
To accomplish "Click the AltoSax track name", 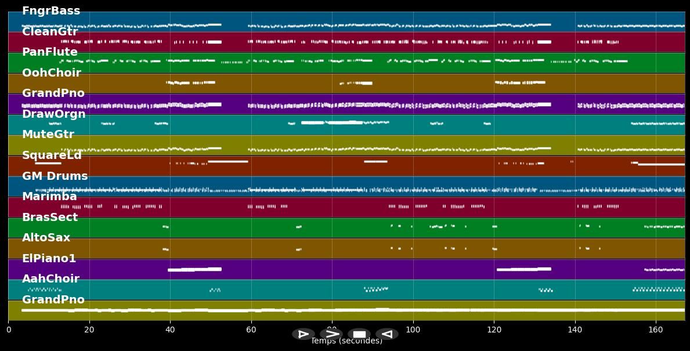I will tap(46, 238).
